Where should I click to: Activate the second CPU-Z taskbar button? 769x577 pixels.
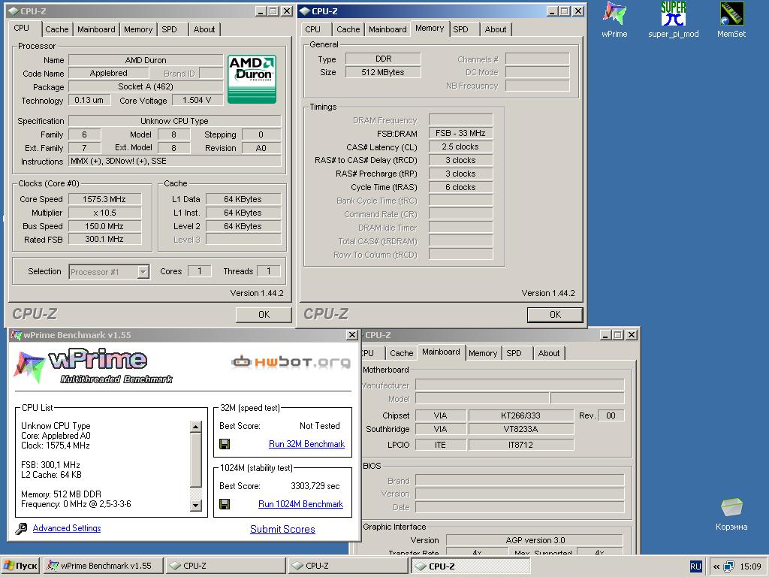[348, 566]
